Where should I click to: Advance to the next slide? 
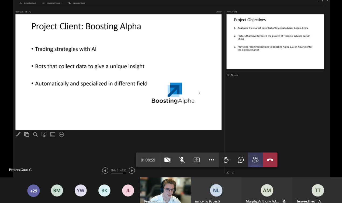[x=132, y=170]
